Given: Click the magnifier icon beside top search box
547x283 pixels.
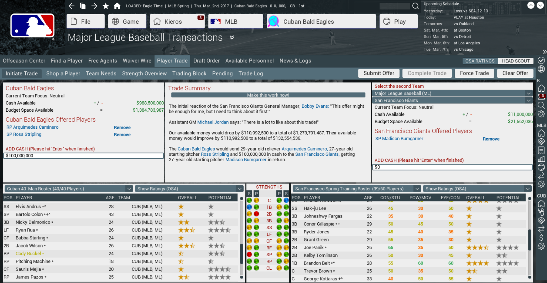Looking at the screenshot, I should (416, 6).
